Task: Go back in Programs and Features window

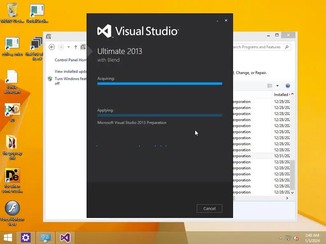Action: 52,47
